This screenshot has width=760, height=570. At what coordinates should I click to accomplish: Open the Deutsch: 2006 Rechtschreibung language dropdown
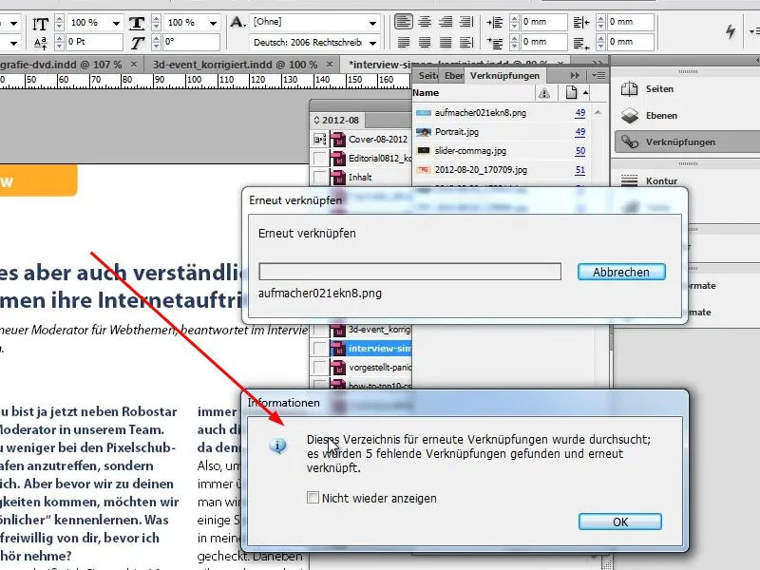372,43
